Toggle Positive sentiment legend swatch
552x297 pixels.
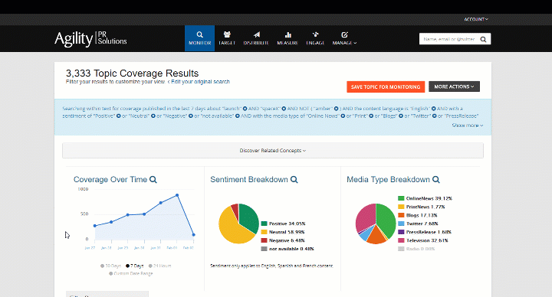[x=264, y=224]
